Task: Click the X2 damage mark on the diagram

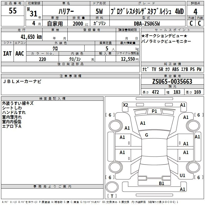Action: click(x=125, y=105)
